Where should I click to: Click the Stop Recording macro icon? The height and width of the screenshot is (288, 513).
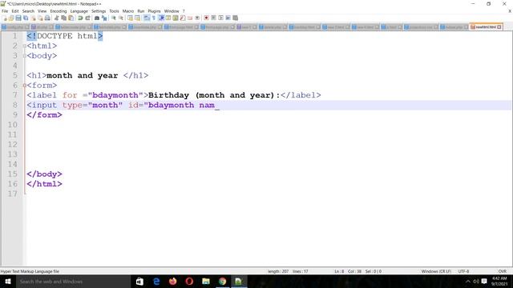pyautogui.click(x=214, y=18)
